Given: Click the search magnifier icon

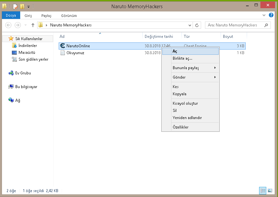Looking at the screenshot, I should (266, 25).
